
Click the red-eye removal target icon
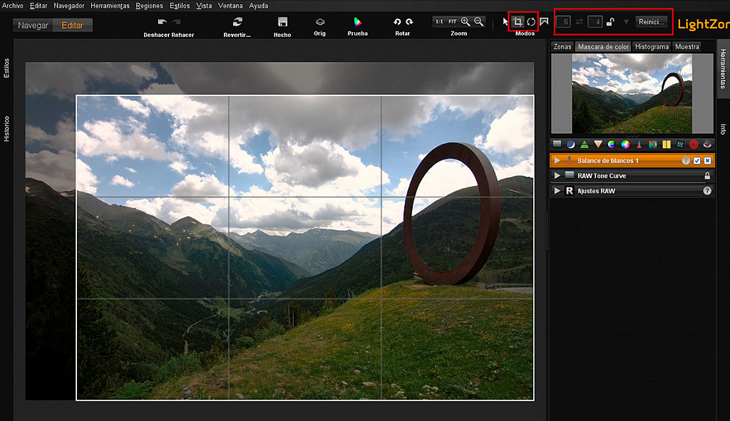pyautogui.click(x=692, y=144)
